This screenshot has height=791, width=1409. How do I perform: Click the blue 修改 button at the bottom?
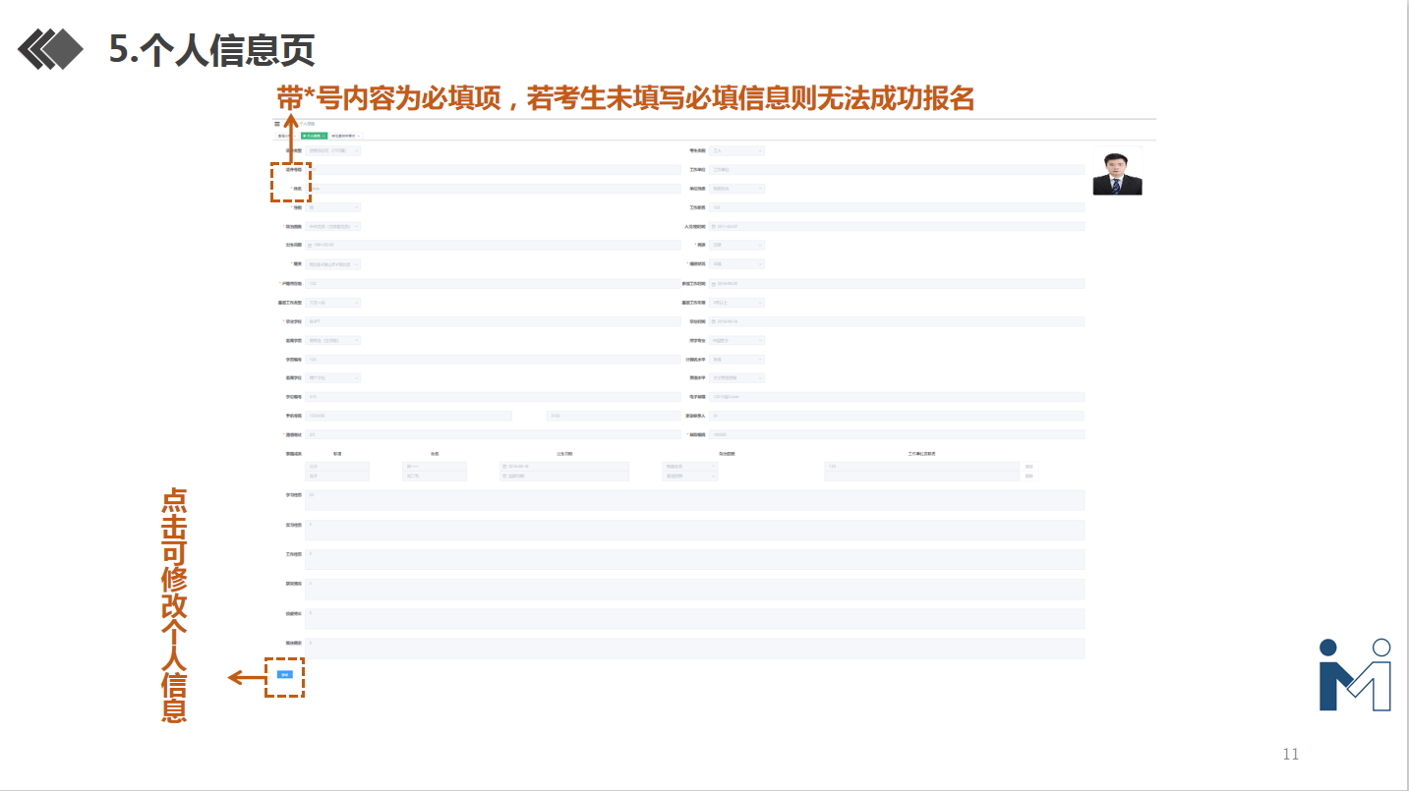284,675
